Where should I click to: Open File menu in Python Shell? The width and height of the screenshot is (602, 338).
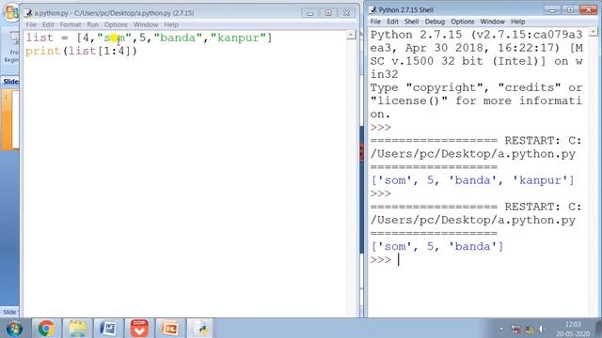click(x=375, y=22)
